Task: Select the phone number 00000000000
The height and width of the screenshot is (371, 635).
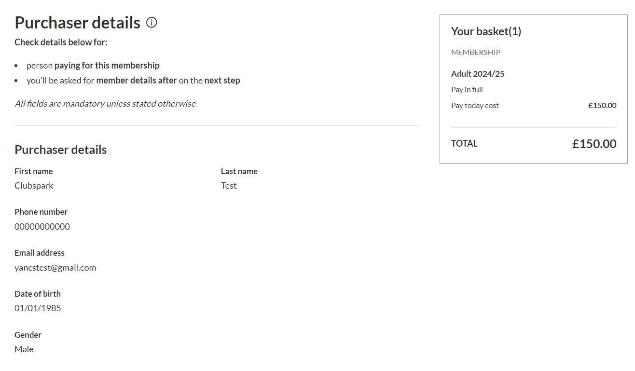Action: (x=42, y=227)
